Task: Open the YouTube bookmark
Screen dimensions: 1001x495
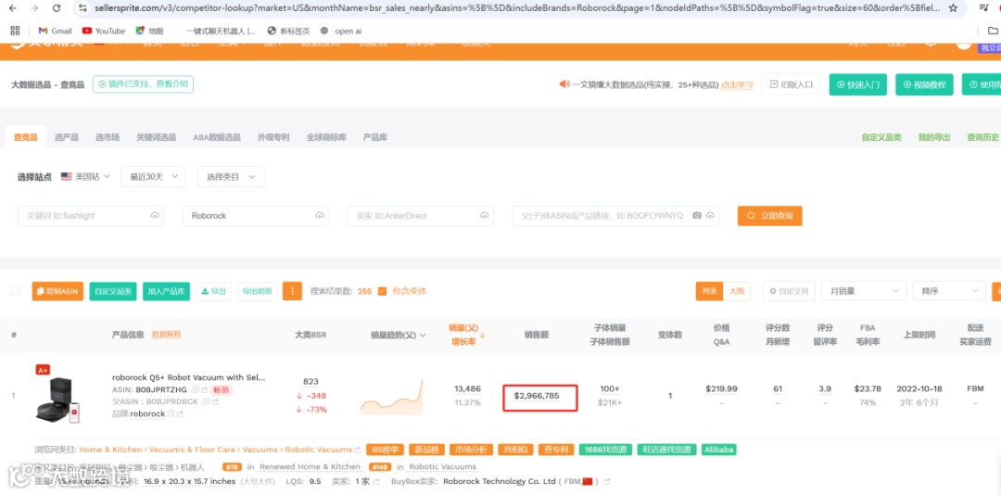Action: [104, 31]
